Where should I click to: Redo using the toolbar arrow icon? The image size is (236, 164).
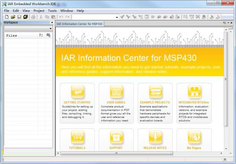point(67,17)
